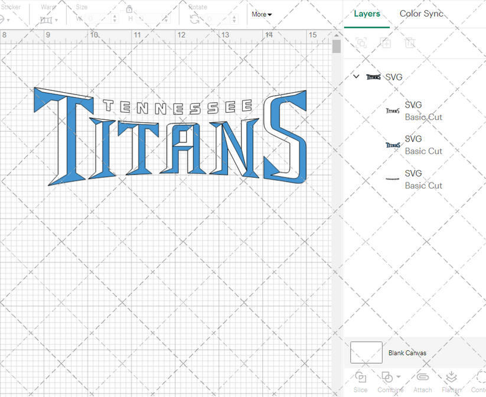Click the group icon in the Layers panel
This screenshot has height=397, width=486.
(361, 43)
